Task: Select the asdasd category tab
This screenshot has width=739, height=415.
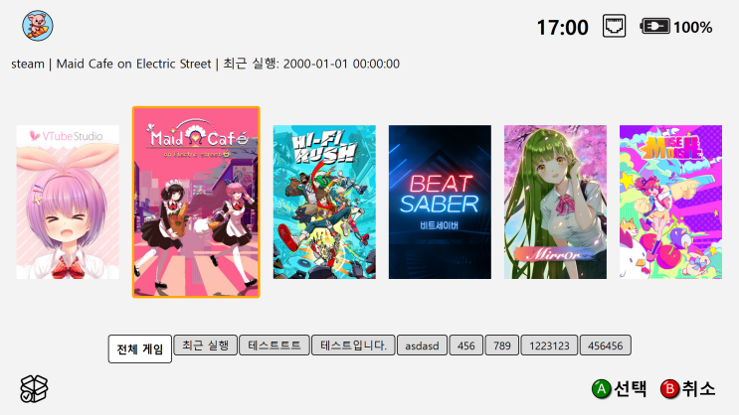Action: coord(423,346)
